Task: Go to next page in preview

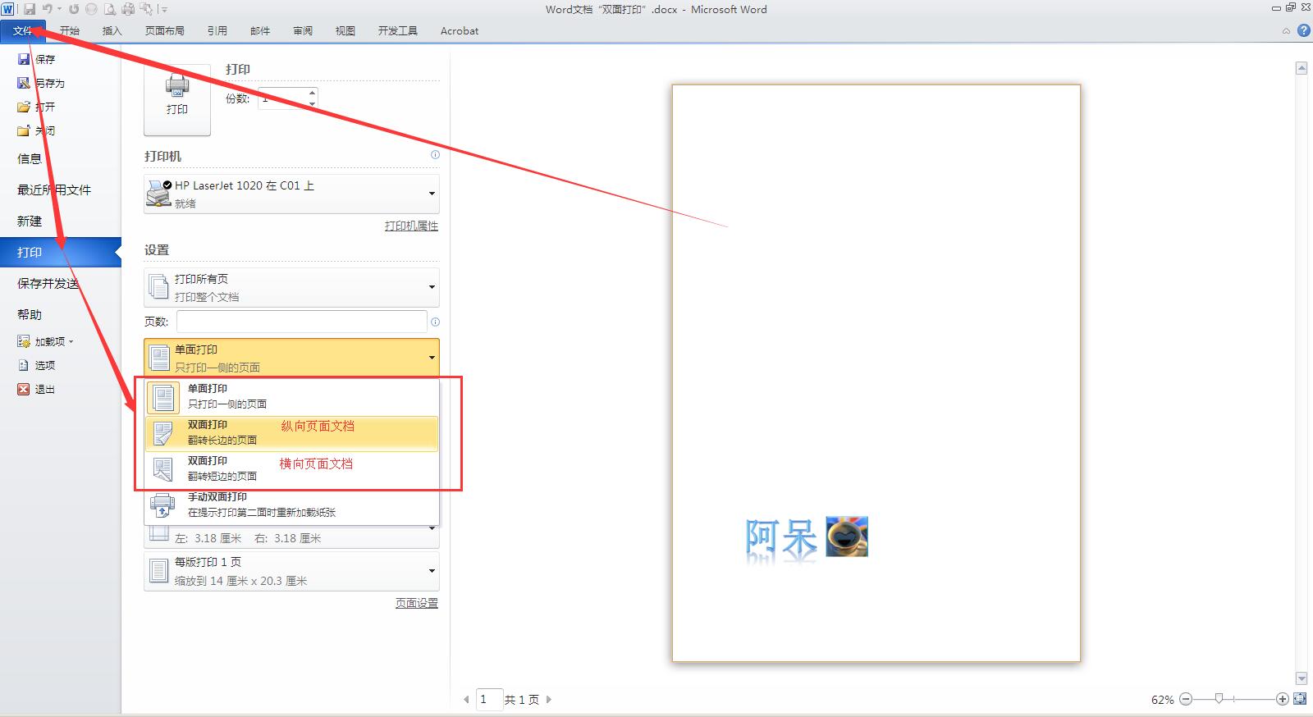Action: pos(549,700)
